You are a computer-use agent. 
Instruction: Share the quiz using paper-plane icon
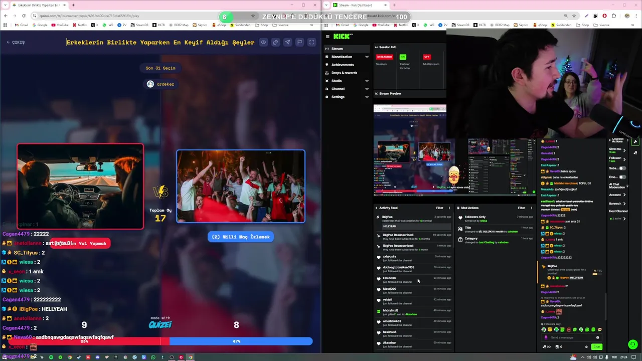[287, 42]
